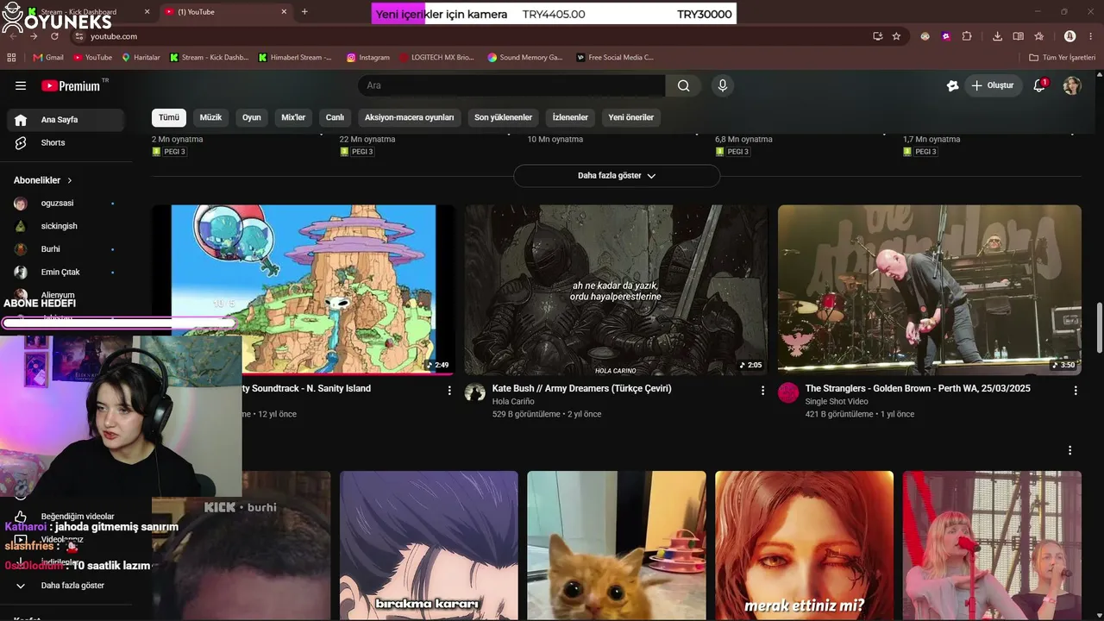Screen dimensions: 1104x621
Task: Open the Kate Bush Army Dreamers title
Action: 581,389
